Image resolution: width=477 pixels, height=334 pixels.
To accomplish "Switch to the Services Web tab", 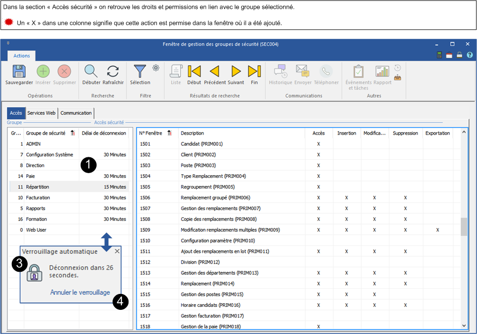I will (x=41, y=113).
